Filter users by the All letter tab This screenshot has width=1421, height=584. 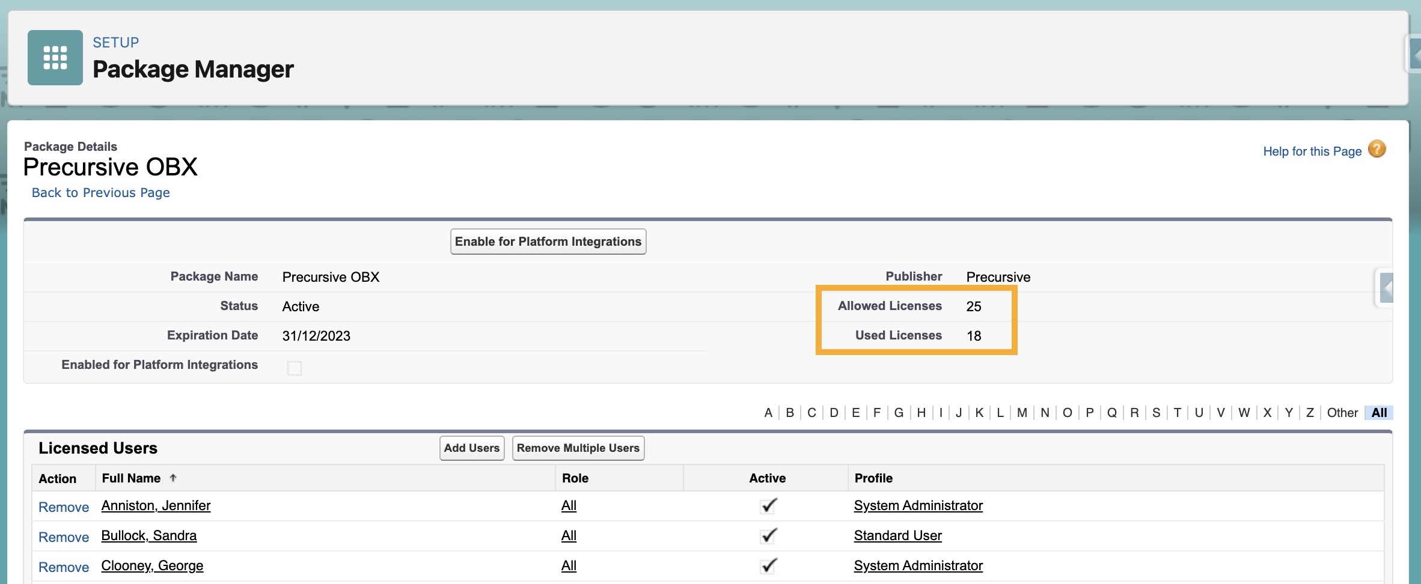[x=1379, y=413]
